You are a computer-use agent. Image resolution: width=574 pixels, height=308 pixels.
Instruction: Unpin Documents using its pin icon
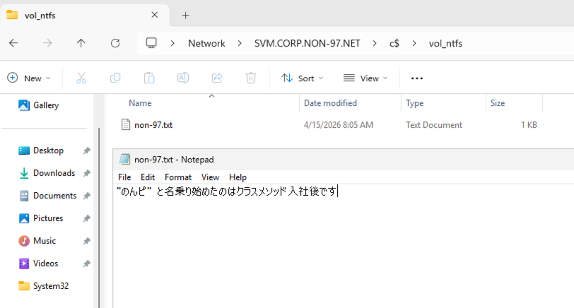(x=87, y=196)
